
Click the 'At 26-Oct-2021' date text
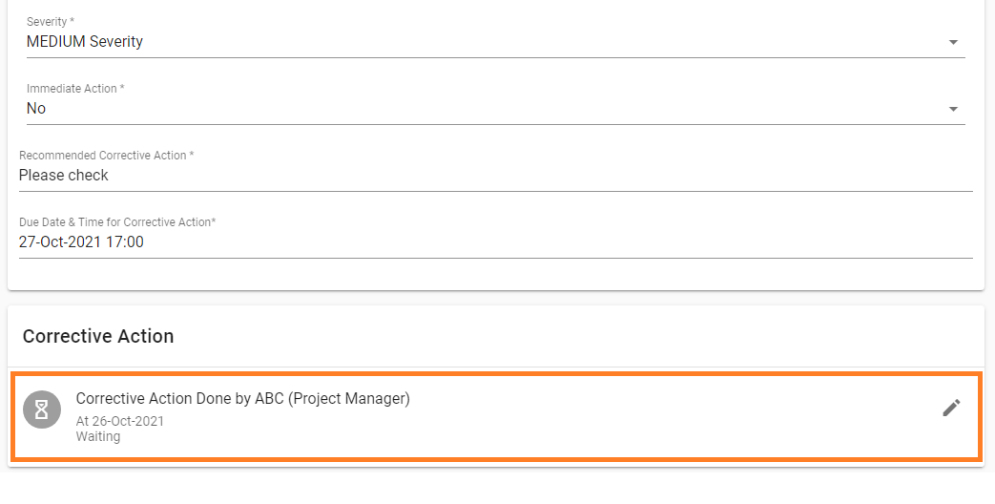pyautogui.click(x=120, y=421)
